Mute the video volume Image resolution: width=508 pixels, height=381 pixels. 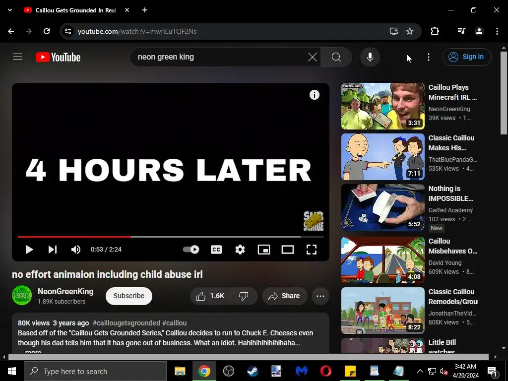[x=76, y=250]
